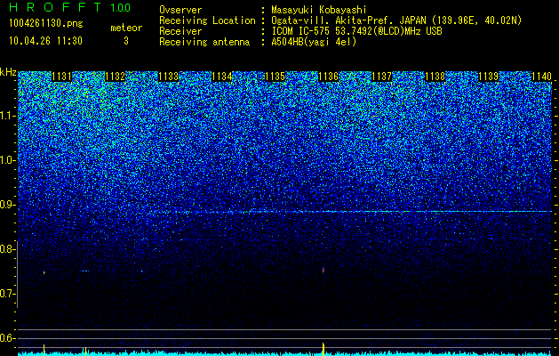Click the 0.9 frequency axis label

5,205
